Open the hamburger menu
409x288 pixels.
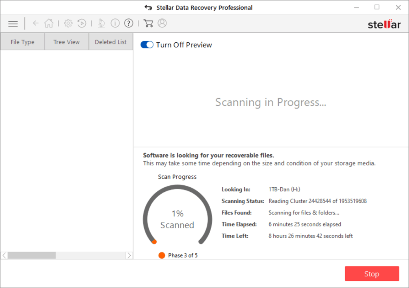pyautogui.click(x=13, y=24)
